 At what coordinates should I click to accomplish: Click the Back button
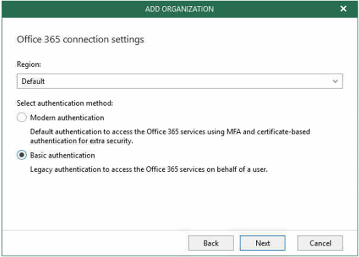pos(211,243)
